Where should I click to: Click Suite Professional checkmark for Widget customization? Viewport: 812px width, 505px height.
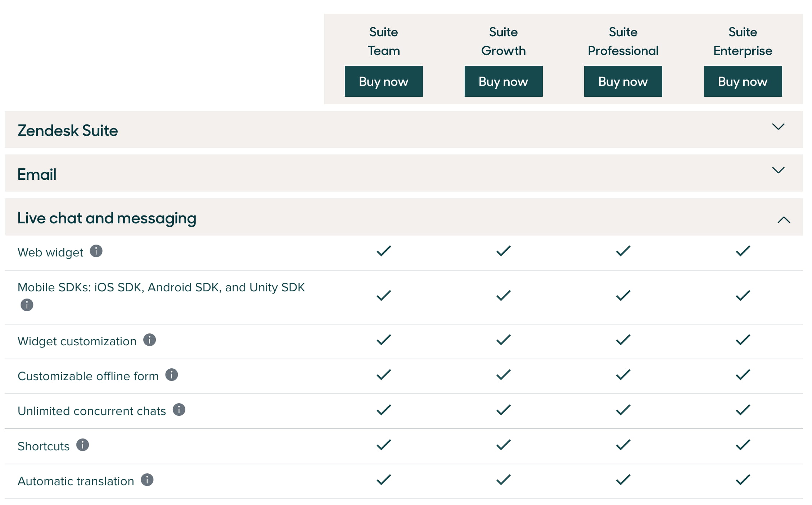[x=623, y=340]
